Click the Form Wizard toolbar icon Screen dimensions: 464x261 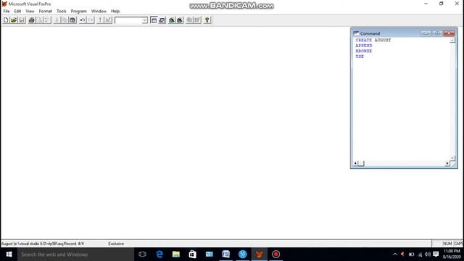(172, 20)
